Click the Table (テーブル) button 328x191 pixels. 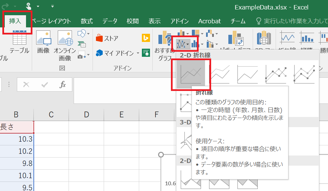pos(20,42)
